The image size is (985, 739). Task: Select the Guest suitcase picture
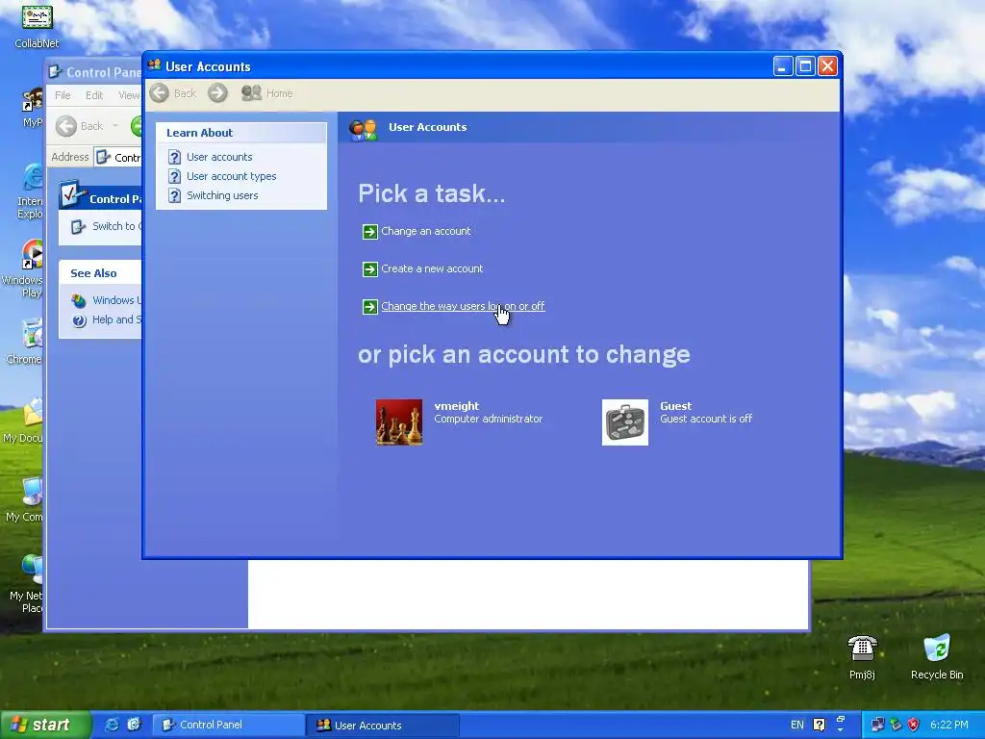point(625,422)
